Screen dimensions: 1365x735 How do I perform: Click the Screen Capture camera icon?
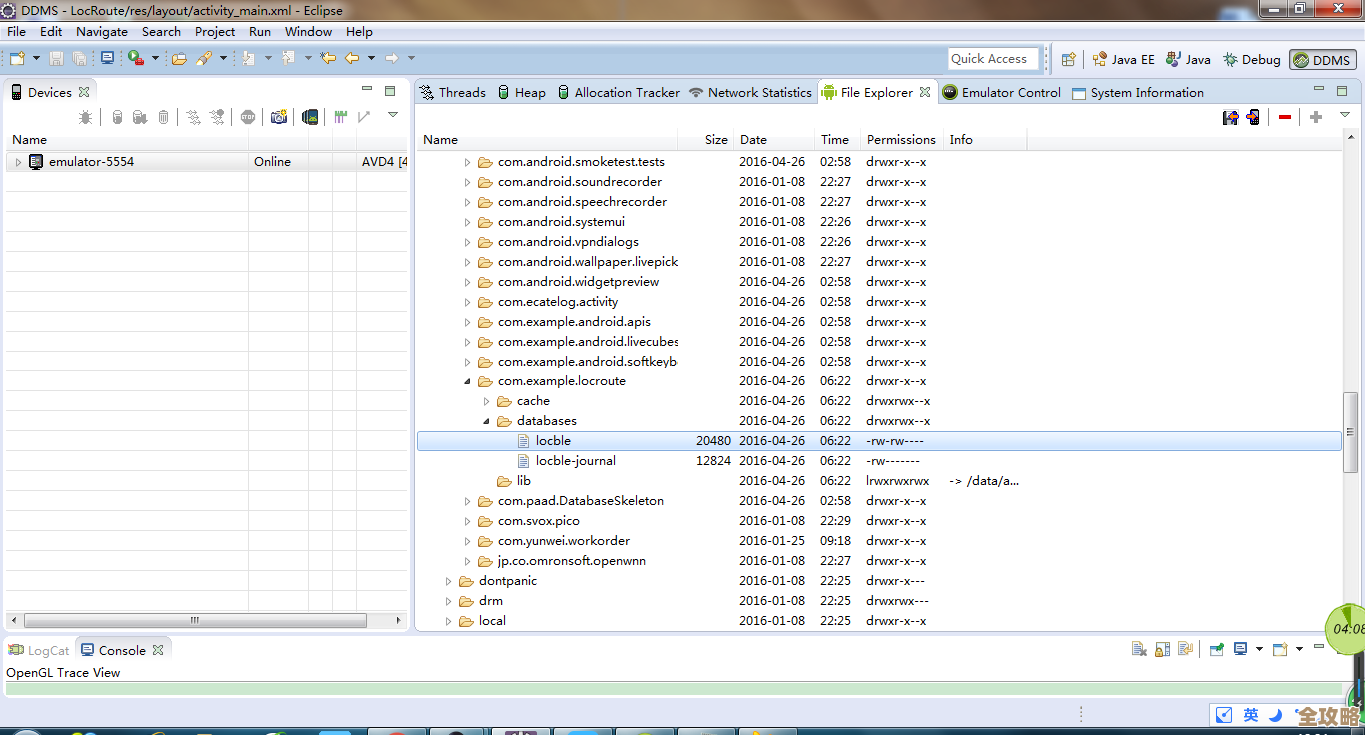coord(279,117)
